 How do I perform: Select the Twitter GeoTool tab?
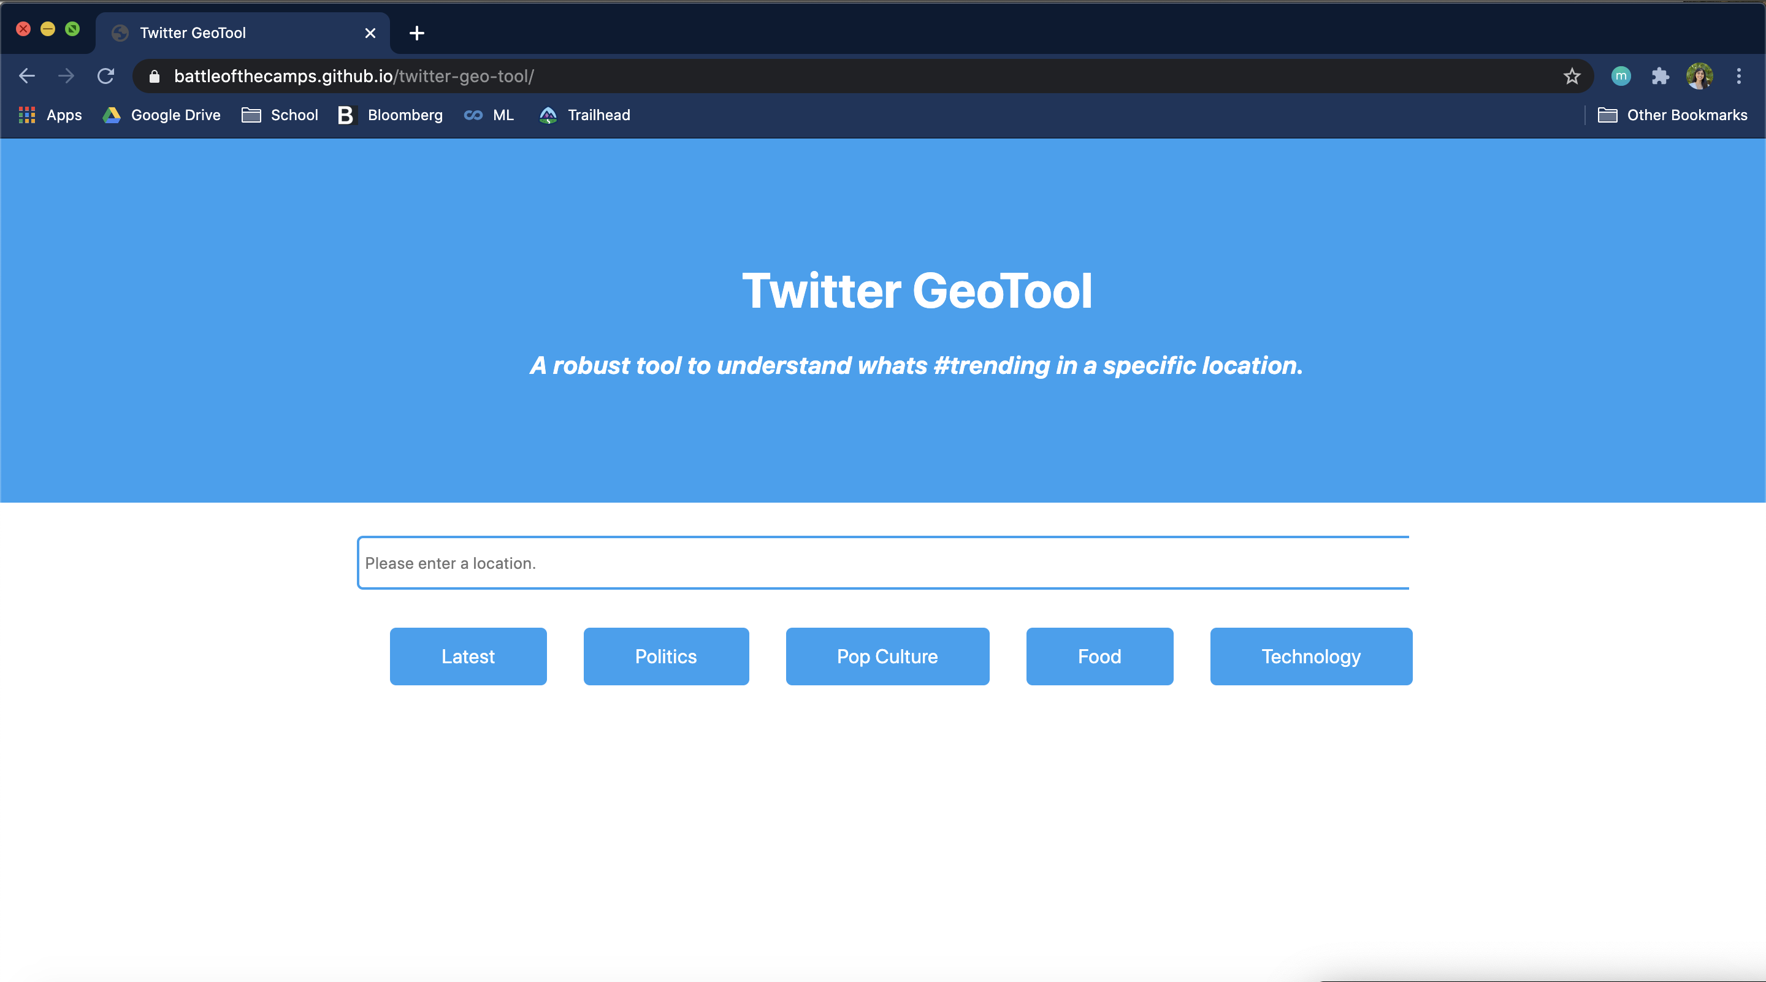[233, 33]
